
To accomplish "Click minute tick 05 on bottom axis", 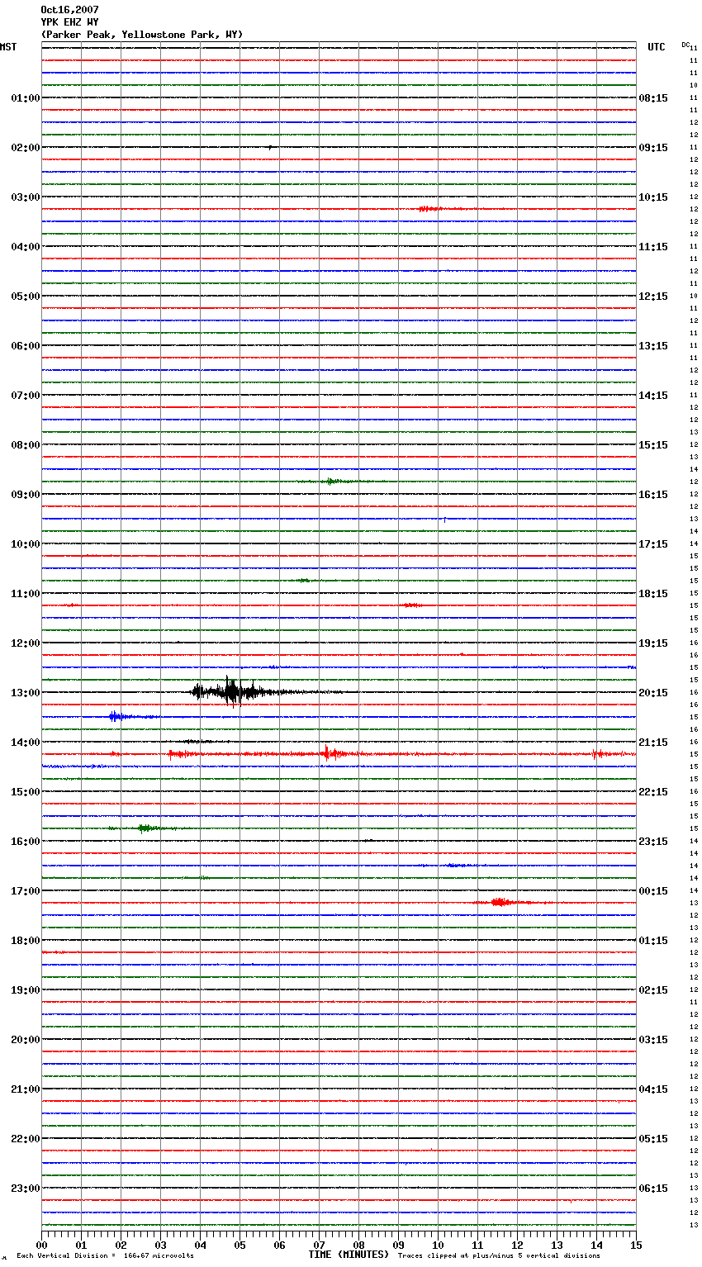I will [240, 1245].
